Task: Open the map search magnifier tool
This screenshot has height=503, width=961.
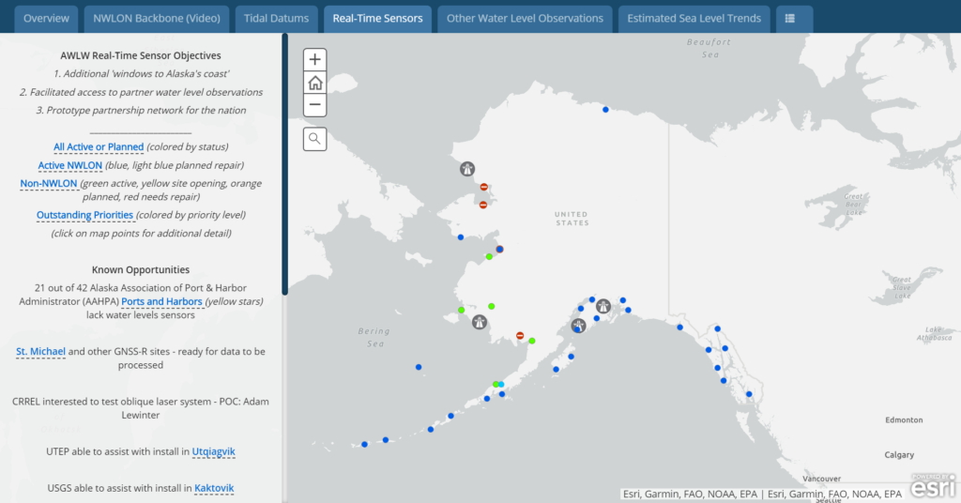Action: [x=314, y=139]
